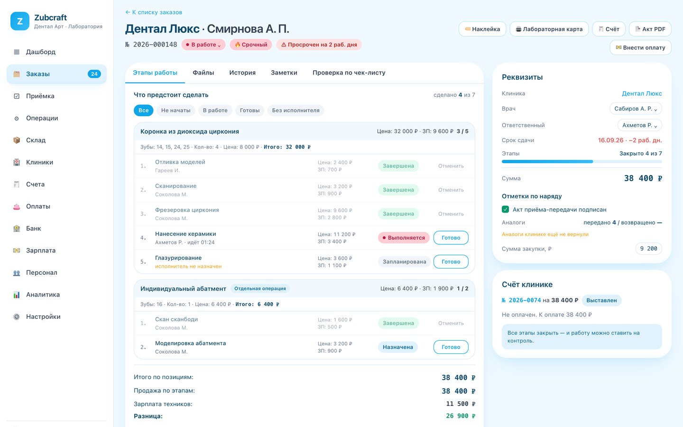Click the Наклейка label button
Screen dimensions: 683x427
click(482, 29)
